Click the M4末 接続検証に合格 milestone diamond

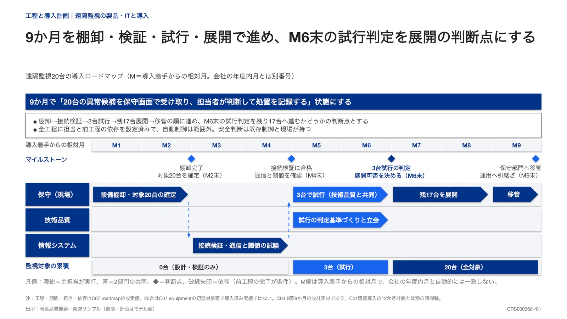(291, 158)
